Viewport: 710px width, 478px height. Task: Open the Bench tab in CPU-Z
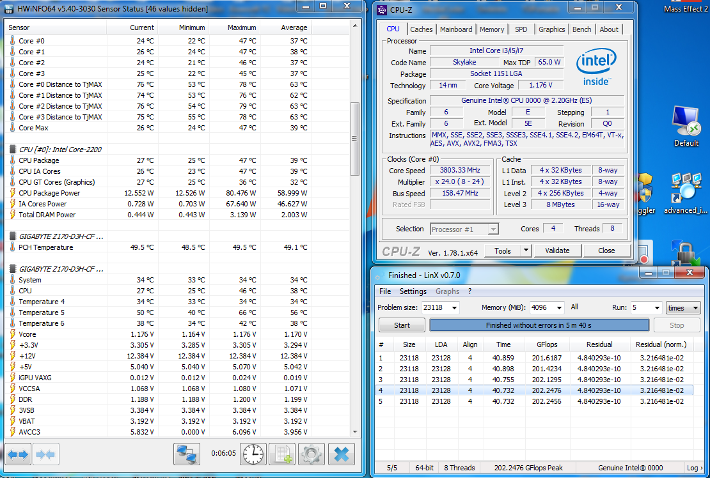(582, 29)
